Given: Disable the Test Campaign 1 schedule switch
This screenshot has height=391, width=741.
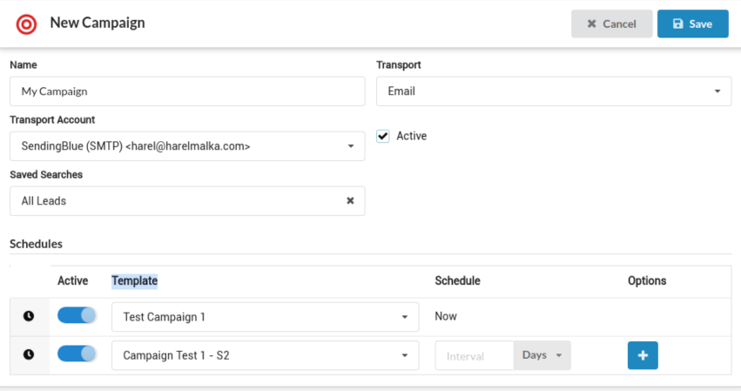Looking at the screenshot, I should [77, 315].
